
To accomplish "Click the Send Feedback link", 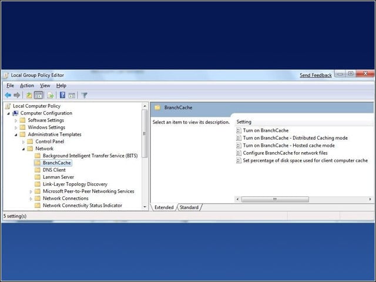I will 315,75.
